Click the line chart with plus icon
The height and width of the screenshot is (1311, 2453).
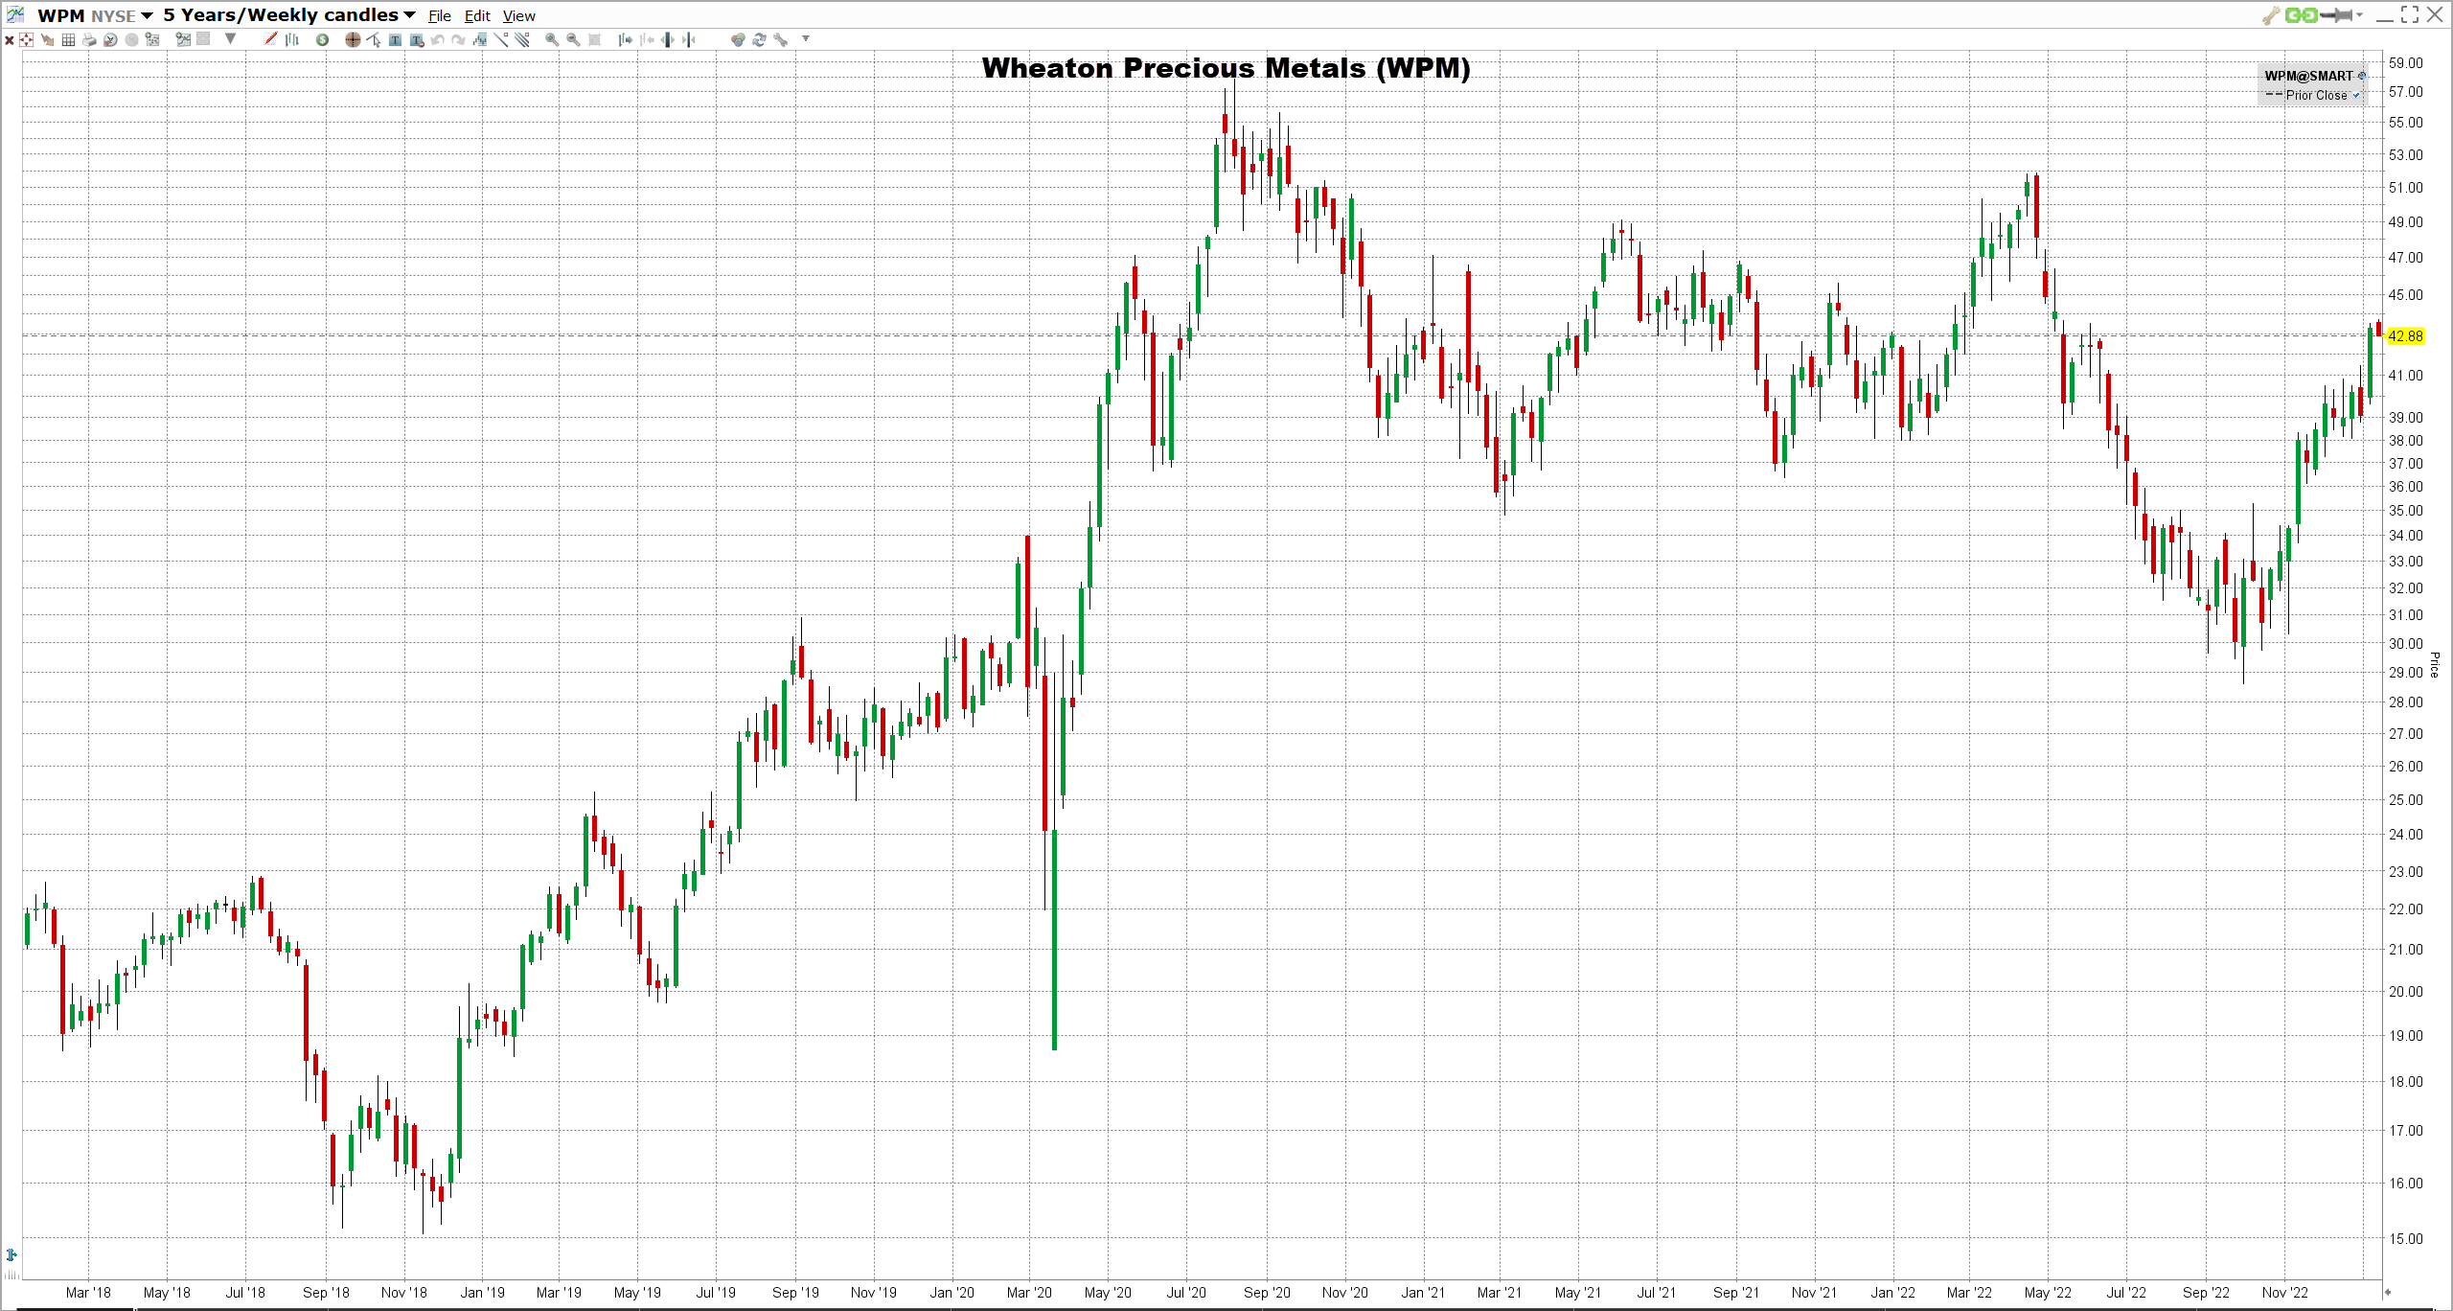(x=183, y=39)
